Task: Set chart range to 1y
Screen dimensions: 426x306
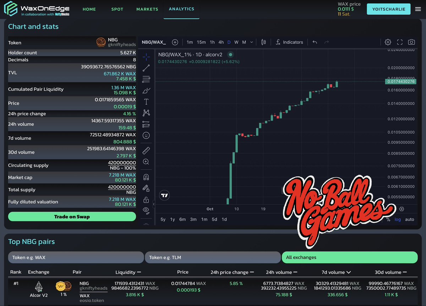Action: pyautogui.click(x=173, y=219)
